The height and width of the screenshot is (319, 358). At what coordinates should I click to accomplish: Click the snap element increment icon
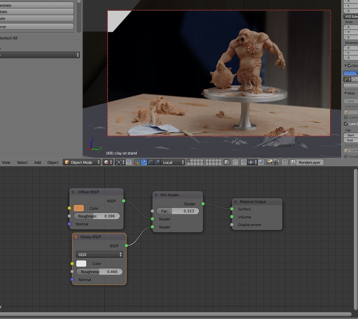(x=252, y=162)
